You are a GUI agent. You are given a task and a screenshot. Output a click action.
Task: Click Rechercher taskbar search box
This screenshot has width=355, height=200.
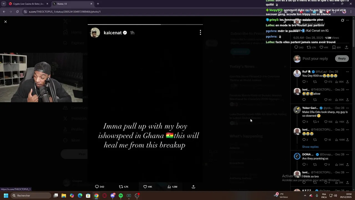pyautogui.click(x=31, y=196)
